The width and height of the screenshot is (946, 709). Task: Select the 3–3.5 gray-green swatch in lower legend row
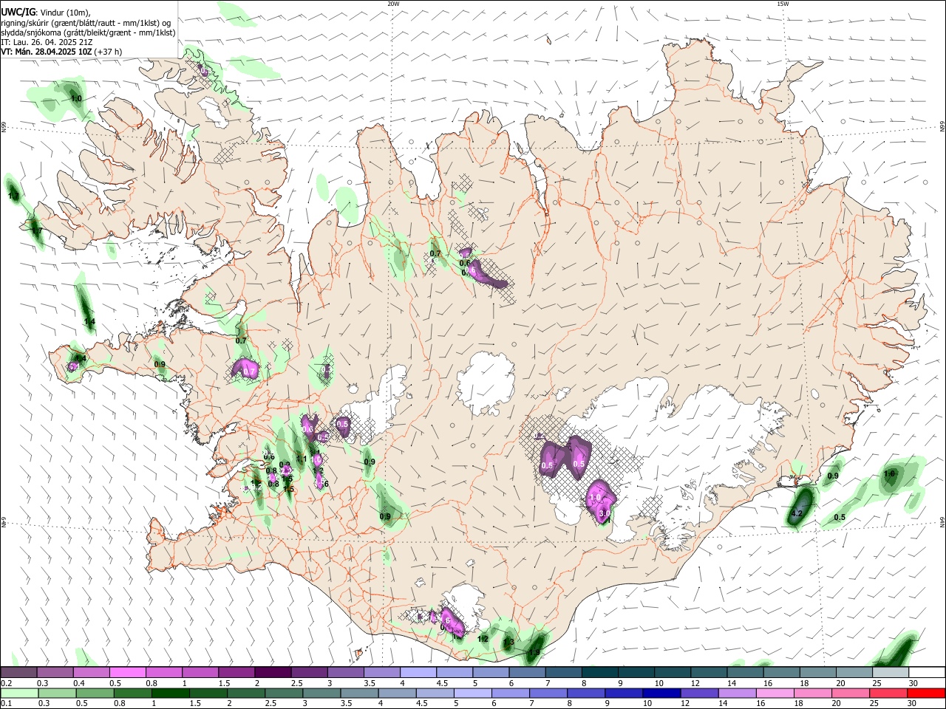(321, 693)
